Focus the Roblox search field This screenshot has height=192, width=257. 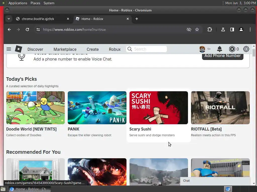(146, 49)
